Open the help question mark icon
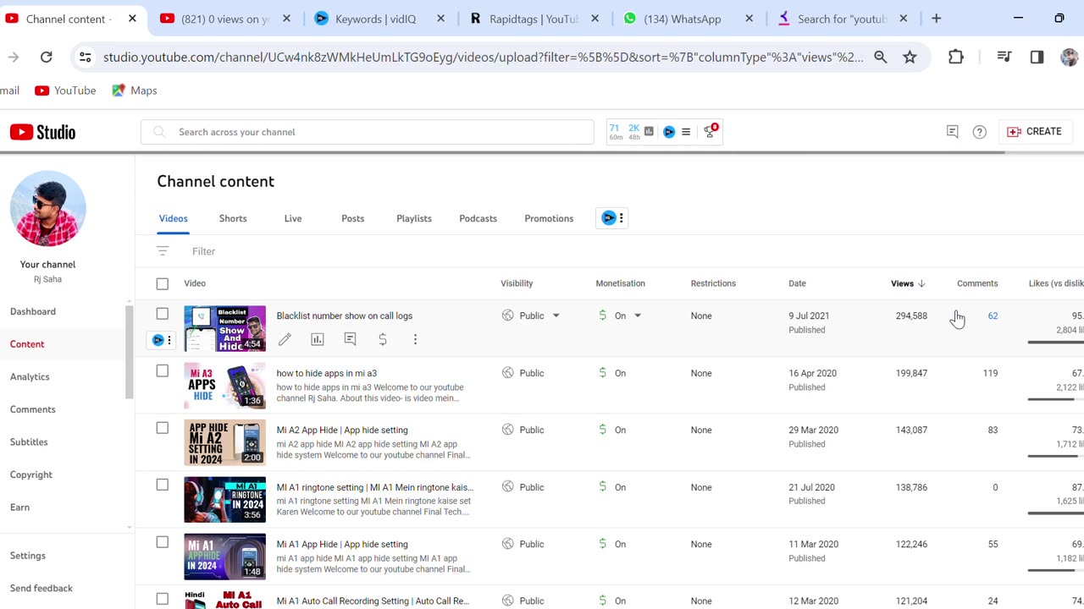 (980, 132)
